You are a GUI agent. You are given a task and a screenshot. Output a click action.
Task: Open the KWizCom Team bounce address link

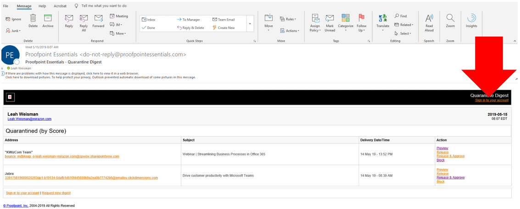(62, 156)
